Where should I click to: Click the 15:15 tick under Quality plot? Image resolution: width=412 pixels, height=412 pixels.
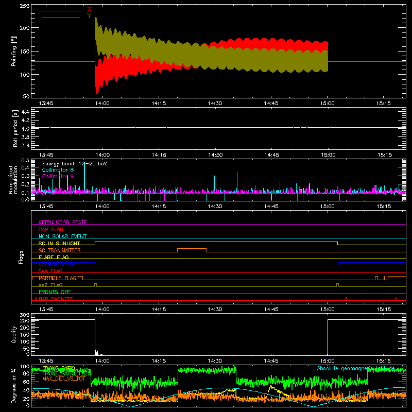click(x=384, y=361)
